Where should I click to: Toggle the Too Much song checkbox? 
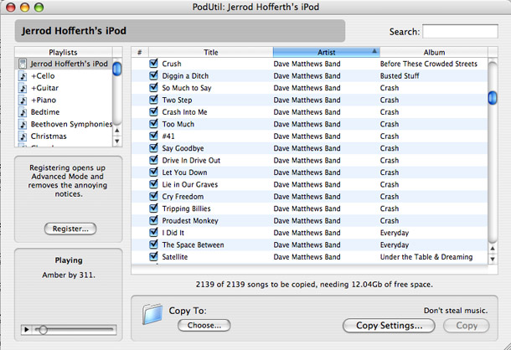coord(153,124)
